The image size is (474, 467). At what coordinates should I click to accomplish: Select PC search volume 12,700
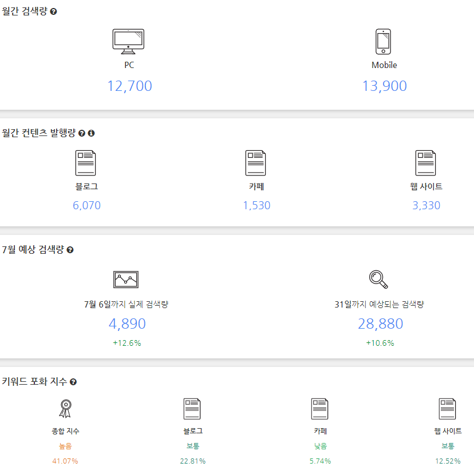(x=130, y=86)
